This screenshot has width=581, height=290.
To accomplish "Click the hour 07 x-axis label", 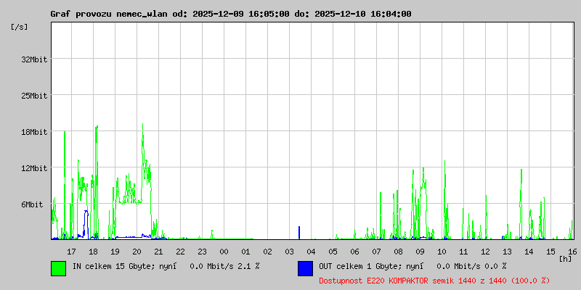I will pyautogui.click(x=376, y=252).
